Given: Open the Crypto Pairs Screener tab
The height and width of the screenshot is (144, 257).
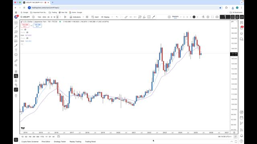Looking at the screenshot, I should (x=30, y=142).
